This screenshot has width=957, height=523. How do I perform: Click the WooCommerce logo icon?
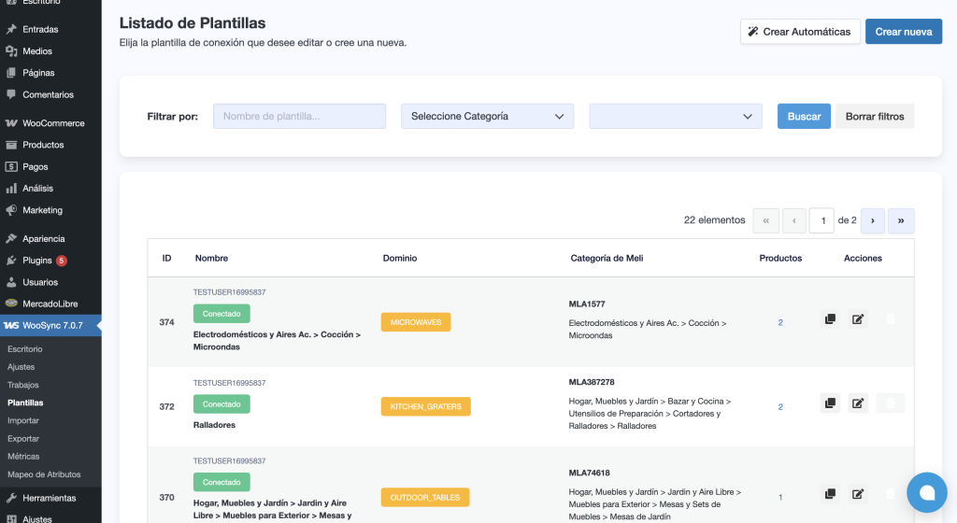[x=11, y=123]
